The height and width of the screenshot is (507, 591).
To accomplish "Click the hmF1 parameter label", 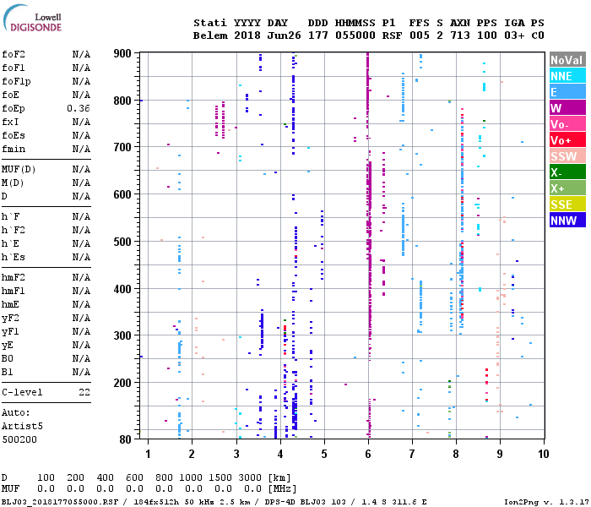I will tap(14, 292).
